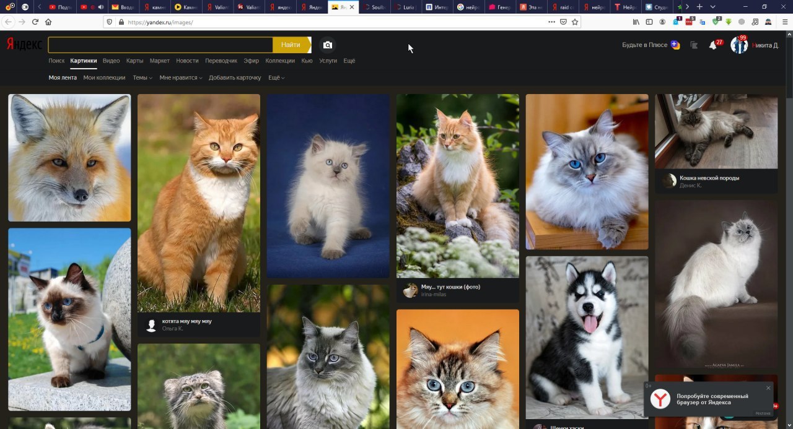Open site tracking protection shield icon

click(x=110, y=22)
